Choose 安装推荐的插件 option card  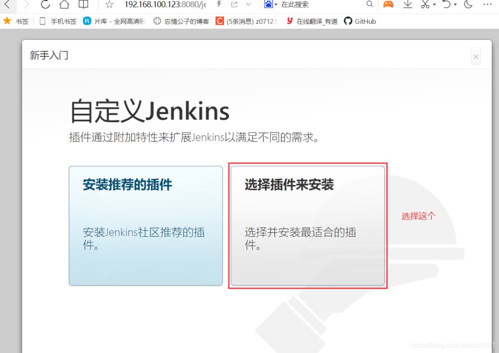point(146,225)
